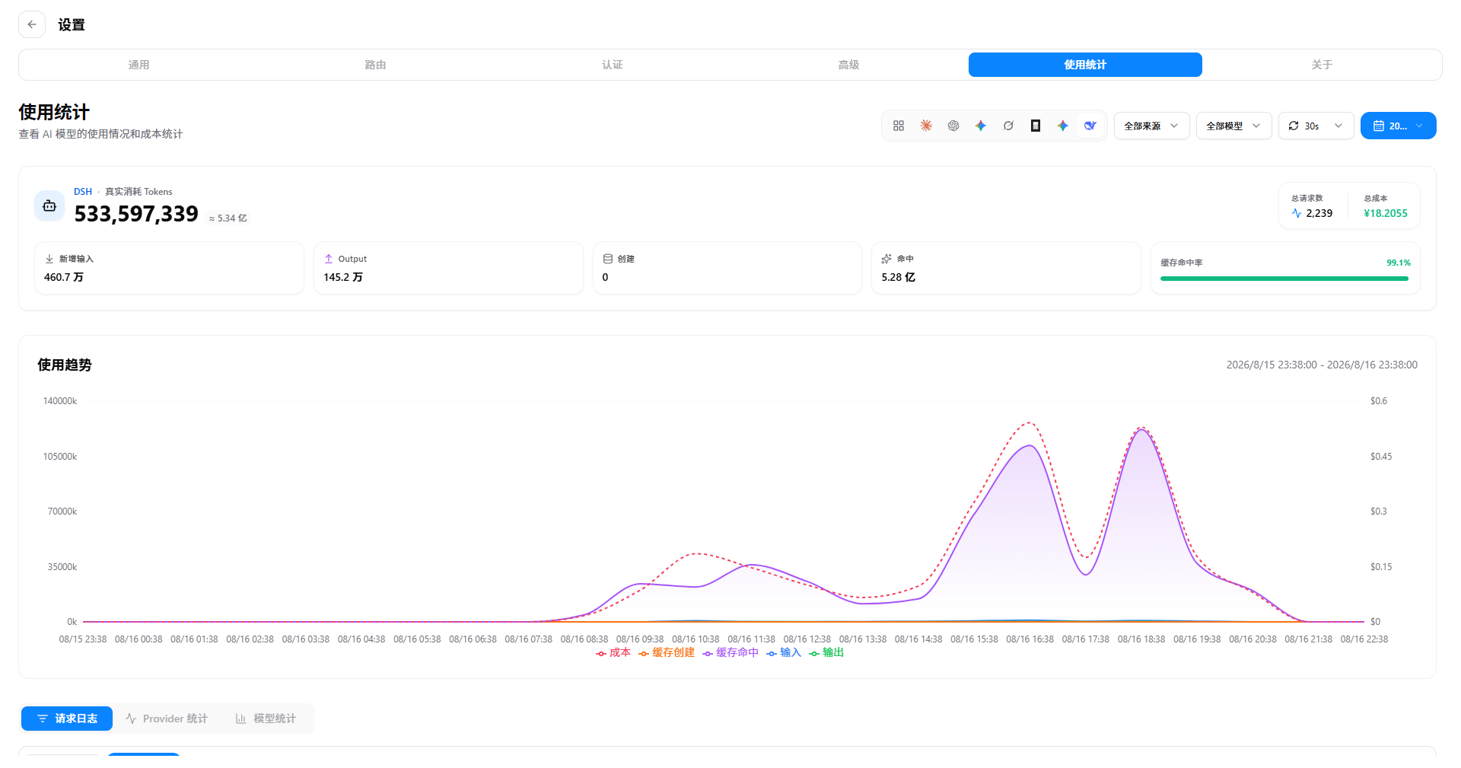Open the 全部来源 source dropdown
Screen dimensions: 1461x768
click(x=1152, y=126)
